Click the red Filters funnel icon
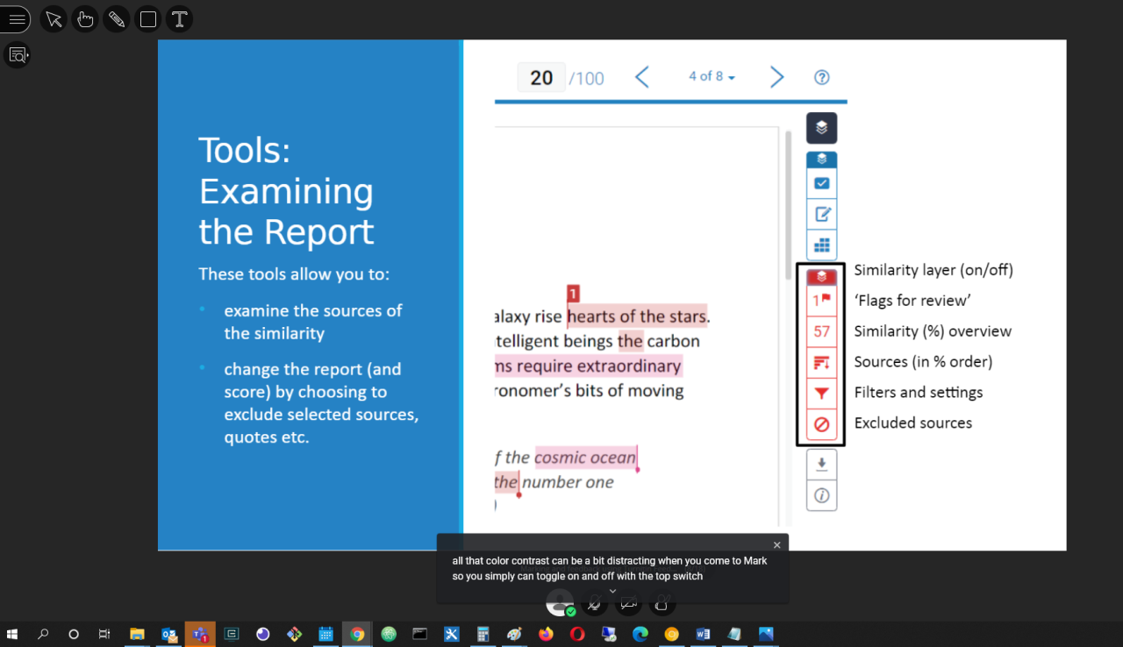 point(821,394)
